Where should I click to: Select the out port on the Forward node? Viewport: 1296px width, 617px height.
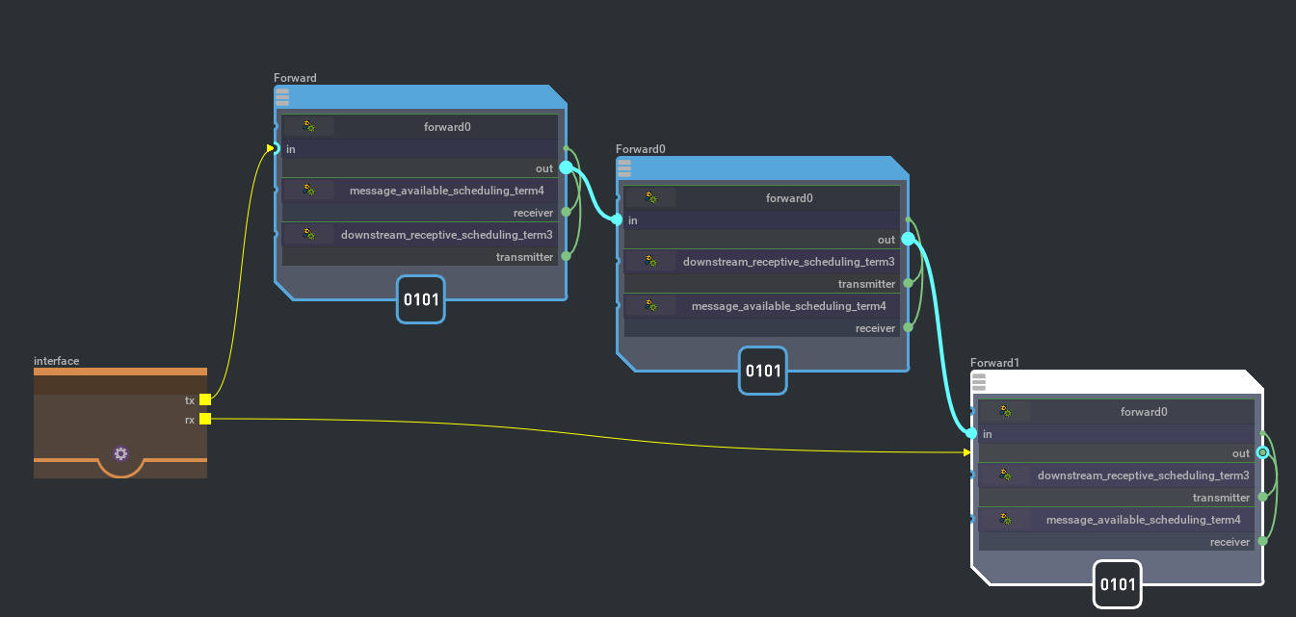click(566, 167)
